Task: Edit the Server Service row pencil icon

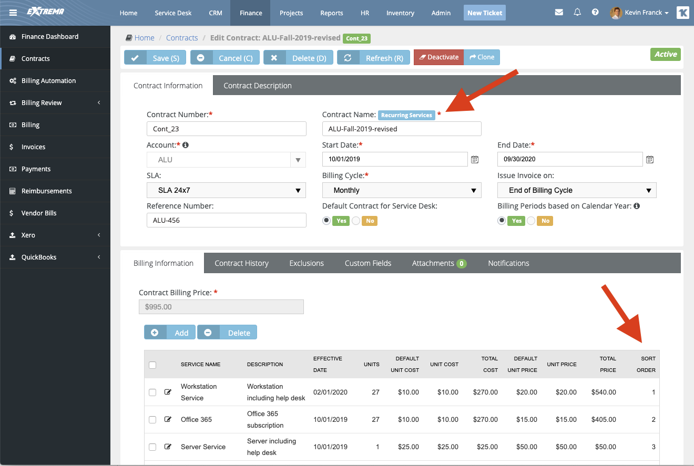Action: tap(168, 447)
